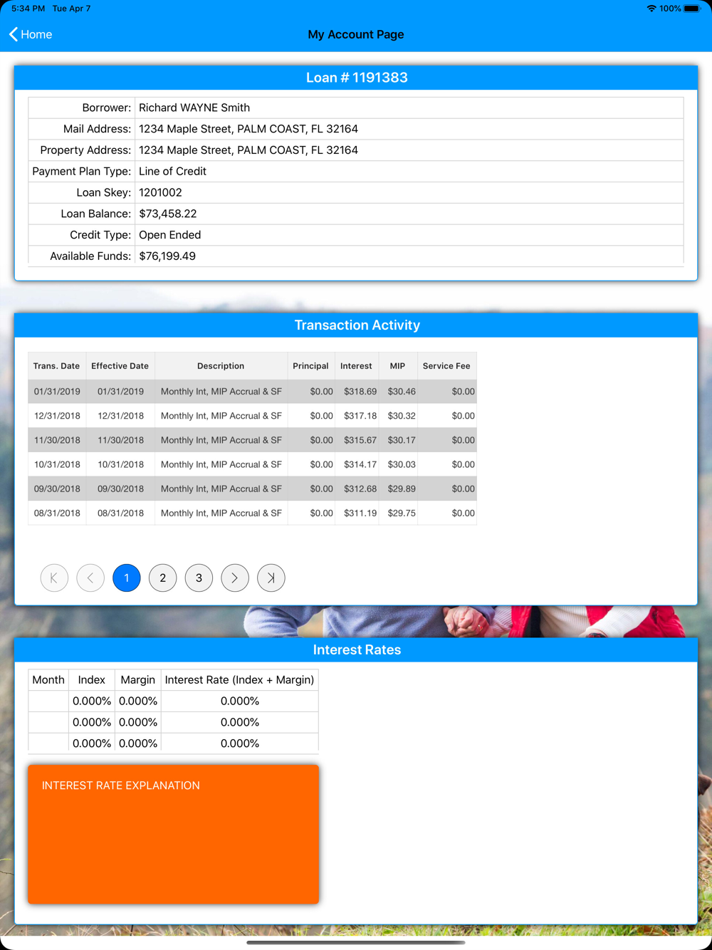Click the $318.69 interest amount
Viewport: 712px width, 950px height.
pyautogui.click(x=360, y=391)
